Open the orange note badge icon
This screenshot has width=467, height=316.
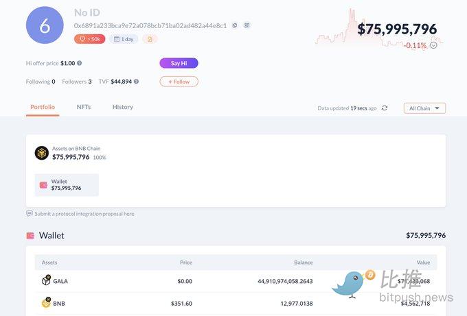[x=150, y=39]
